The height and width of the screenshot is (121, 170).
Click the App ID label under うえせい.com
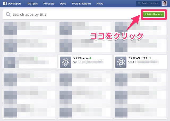[77, 62]
